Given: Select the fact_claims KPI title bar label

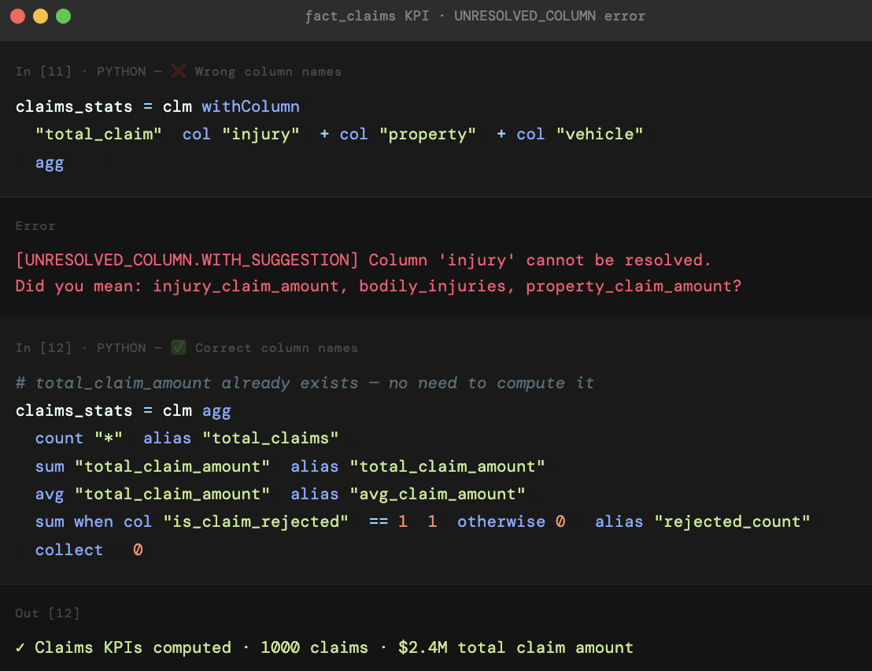Looking at the screenshot, I should [x=367, y=16].
